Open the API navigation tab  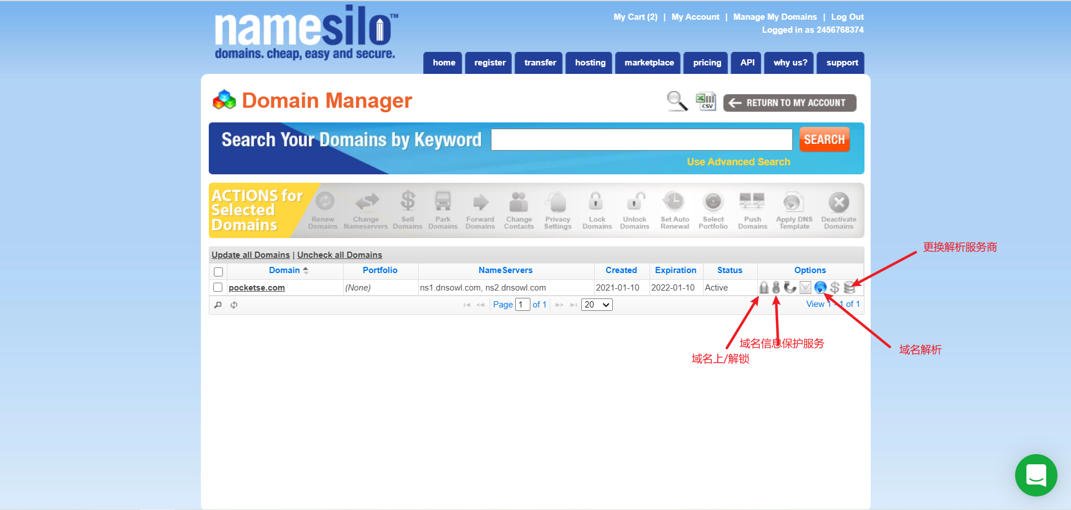coord(747,63)
